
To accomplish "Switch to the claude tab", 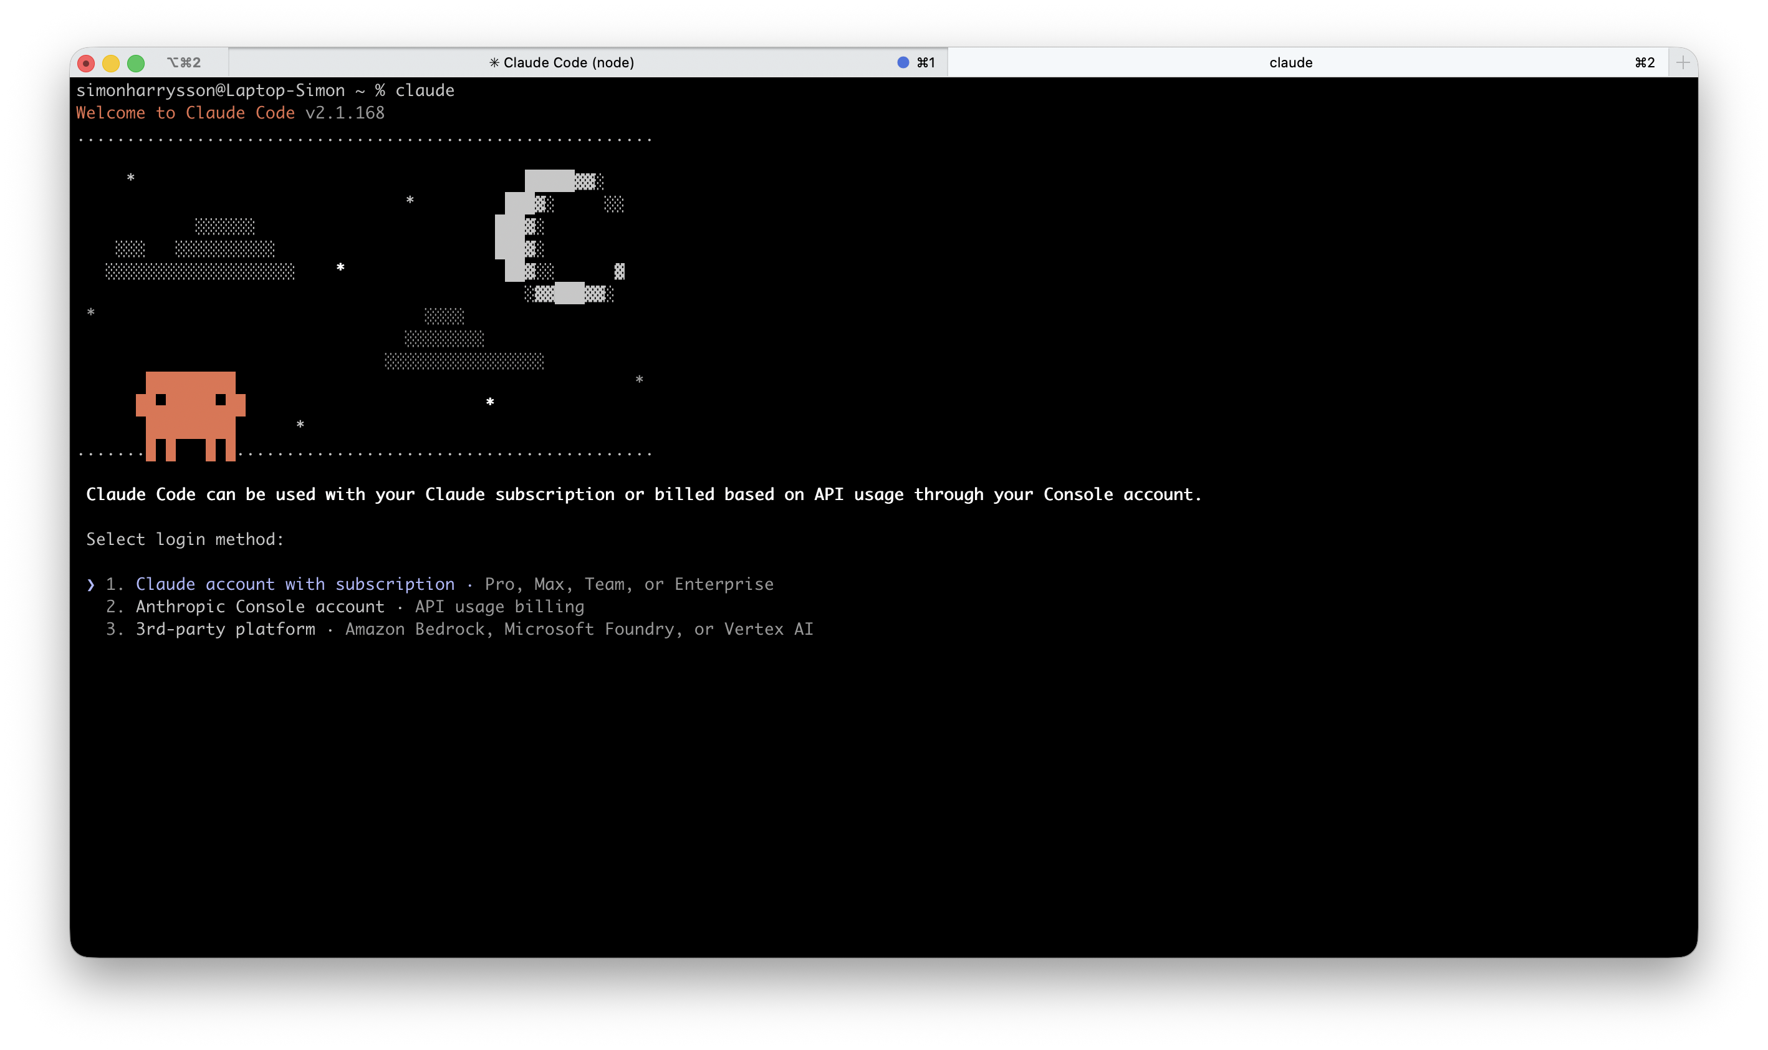I will pos(1308,62).
